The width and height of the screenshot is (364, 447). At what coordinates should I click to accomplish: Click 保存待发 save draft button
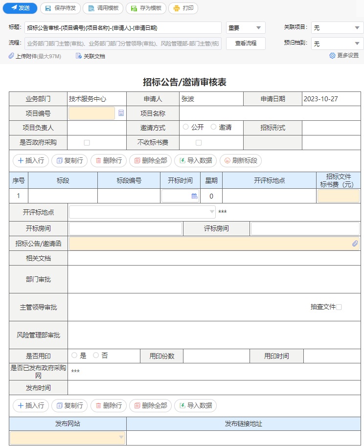pos(61,8)
